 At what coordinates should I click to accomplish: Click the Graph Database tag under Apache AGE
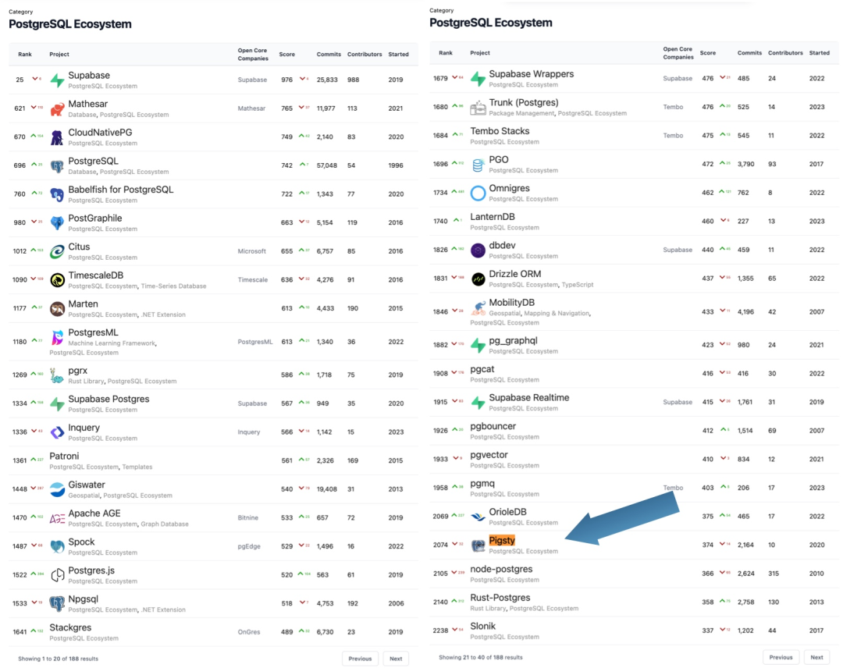pyautogui.click(x=165, y=524)
